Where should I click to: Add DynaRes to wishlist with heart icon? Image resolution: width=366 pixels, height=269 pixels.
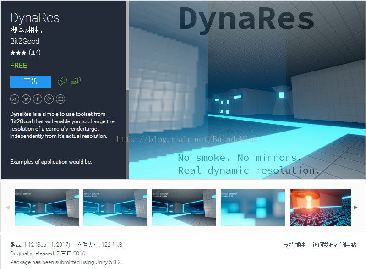(x=62, y=81)
